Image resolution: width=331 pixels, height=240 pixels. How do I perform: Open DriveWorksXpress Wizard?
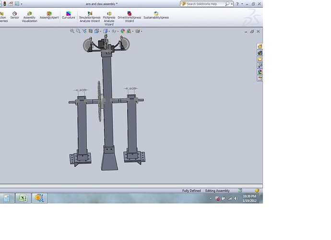130,17
